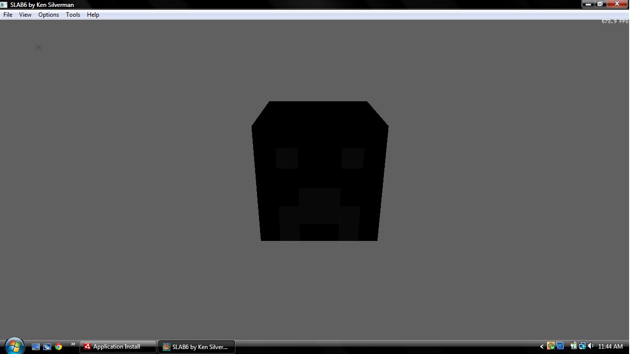Launch Window Switcher from Quick Launch
Screen dimensions: 637x354
[47, 347]
